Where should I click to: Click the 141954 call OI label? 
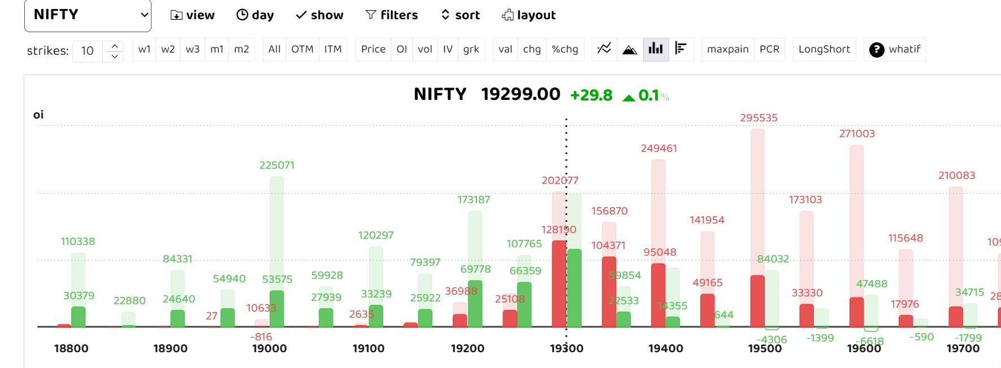click(x=707, y=220)
